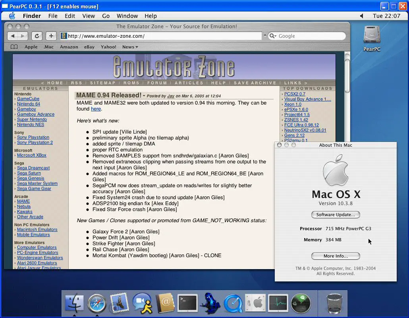Screen dimensions: 409x318
Task: Open the Apple menu
Action: [x=12, y=16]
